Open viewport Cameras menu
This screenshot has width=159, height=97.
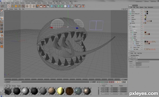coord(11,9)
